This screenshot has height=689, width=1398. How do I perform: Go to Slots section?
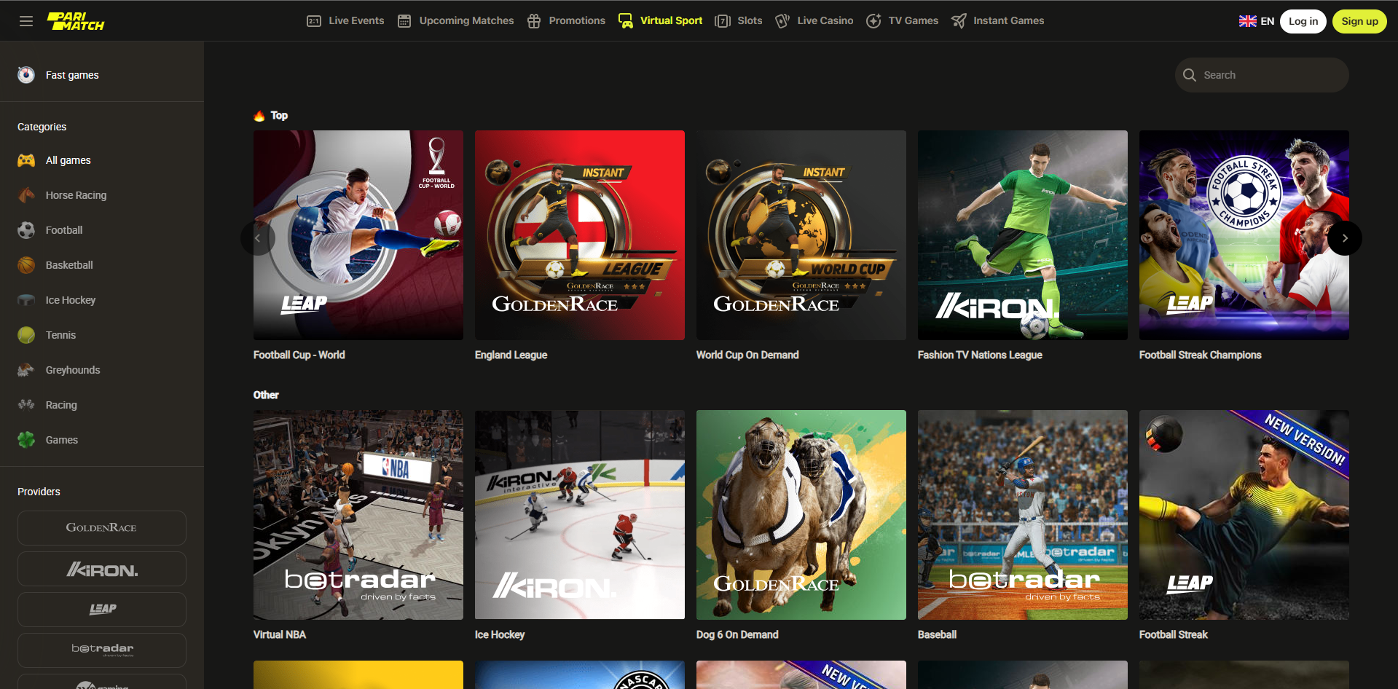coord(739,21)
